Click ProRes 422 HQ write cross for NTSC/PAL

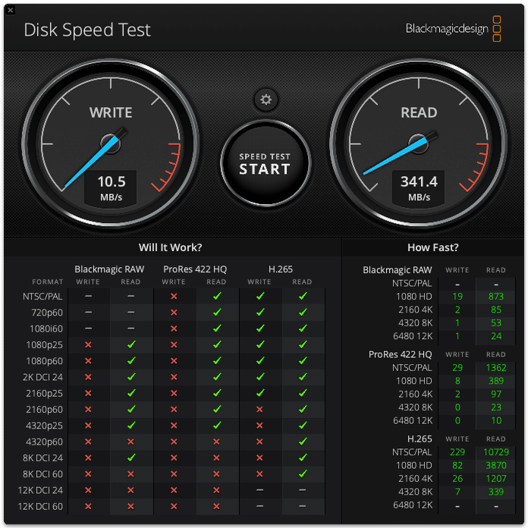[174, 297]
